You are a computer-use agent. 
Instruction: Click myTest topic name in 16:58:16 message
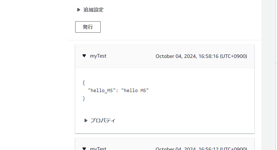pos(98,56)
